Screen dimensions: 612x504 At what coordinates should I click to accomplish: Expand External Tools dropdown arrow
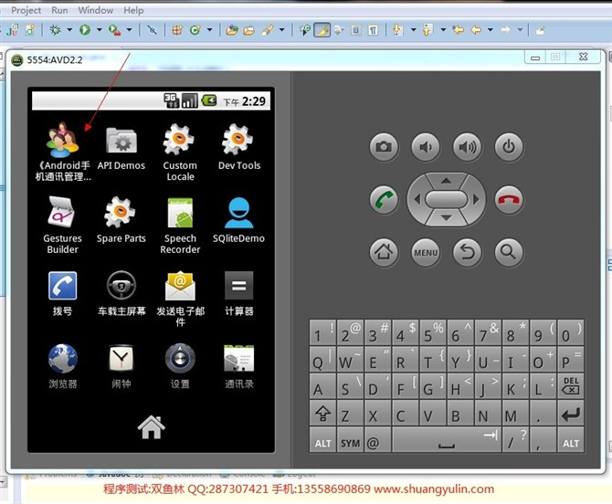pos(129,29)
